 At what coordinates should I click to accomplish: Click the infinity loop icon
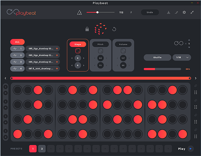click(x=178, y=43)
